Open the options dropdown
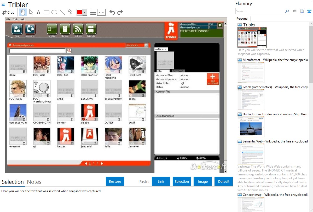Screen dimensions: 313x212 click(161, 49)
